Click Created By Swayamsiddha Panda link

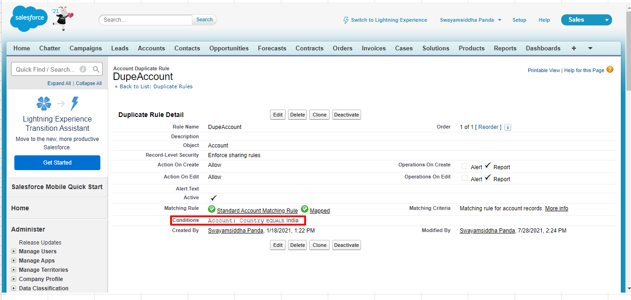pos(235,231)
